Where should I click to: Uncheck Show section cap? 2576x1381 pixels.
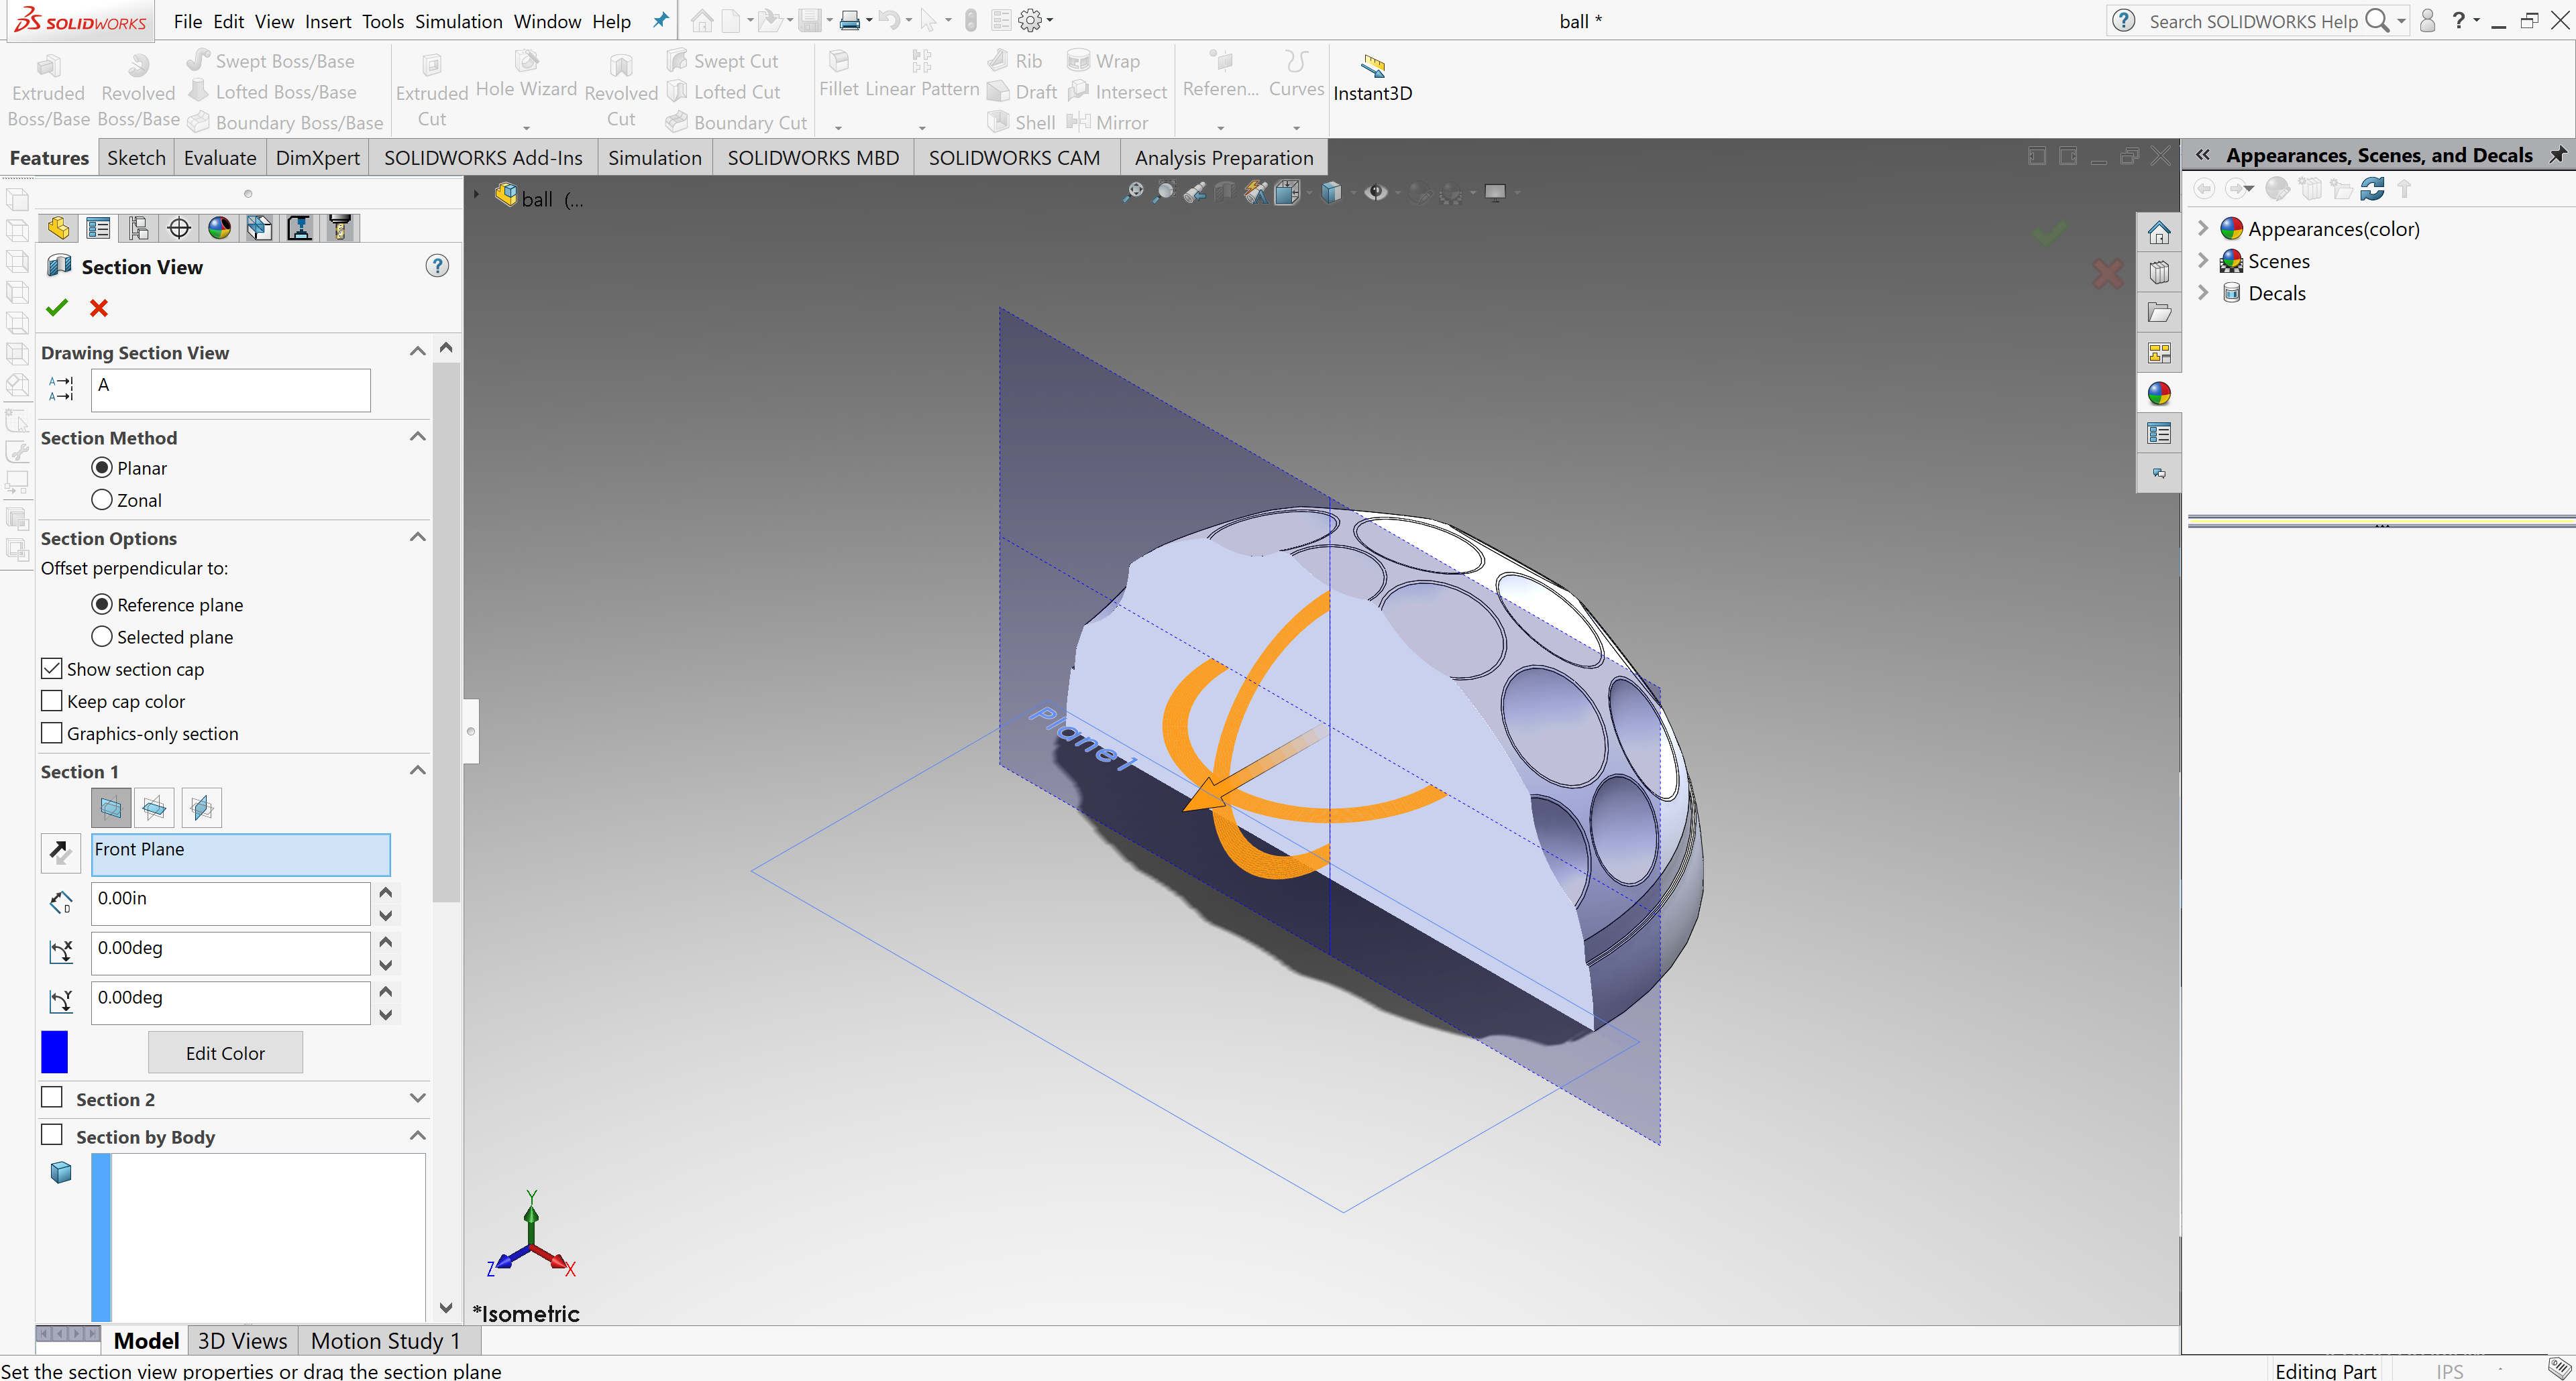coord(52,668)
